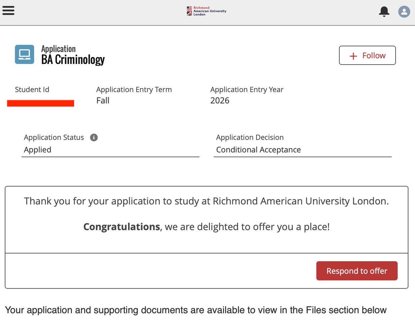Click the bold Congratulations text

[x=121, y=227]
